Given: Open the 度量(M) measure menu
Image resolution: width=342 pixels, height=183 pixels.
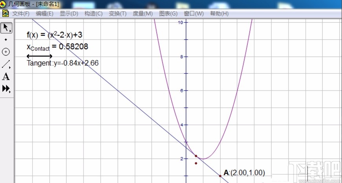Looking at the screenshot, I should pos(143,13).
